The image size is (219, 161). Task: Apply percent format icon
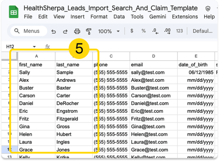(144, 31)
